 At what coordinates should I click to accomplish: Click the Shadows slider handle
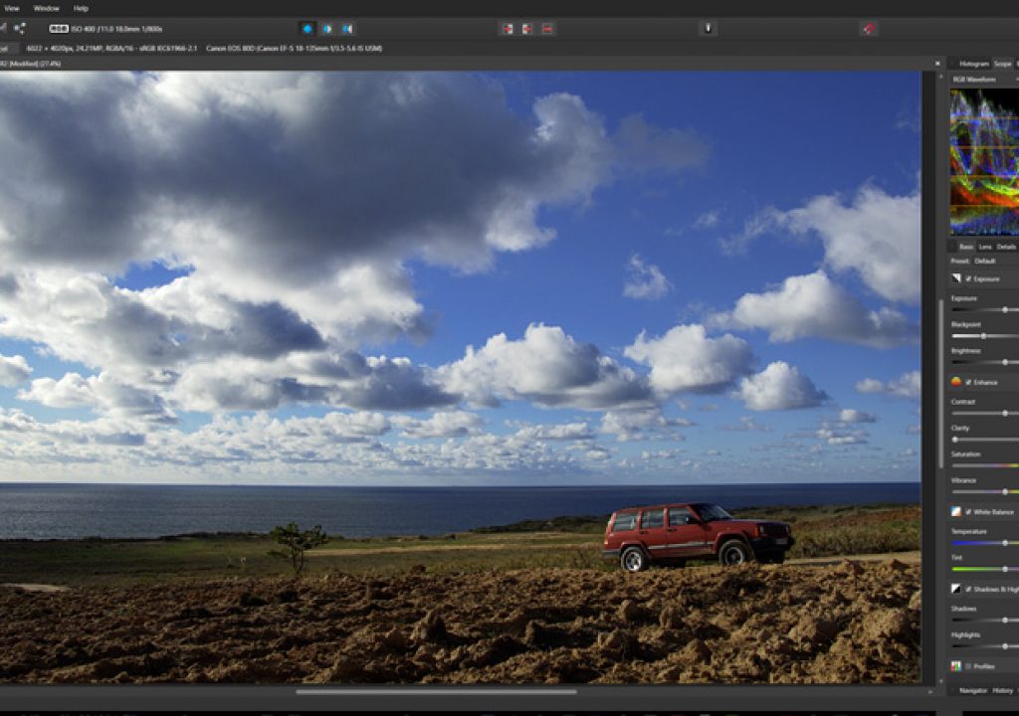[x=1005, y=620]
